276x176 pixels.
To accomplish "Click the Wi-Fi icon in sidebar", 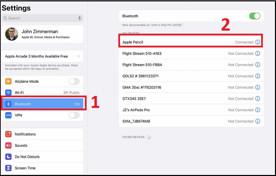I will click(x=9, y=93).
